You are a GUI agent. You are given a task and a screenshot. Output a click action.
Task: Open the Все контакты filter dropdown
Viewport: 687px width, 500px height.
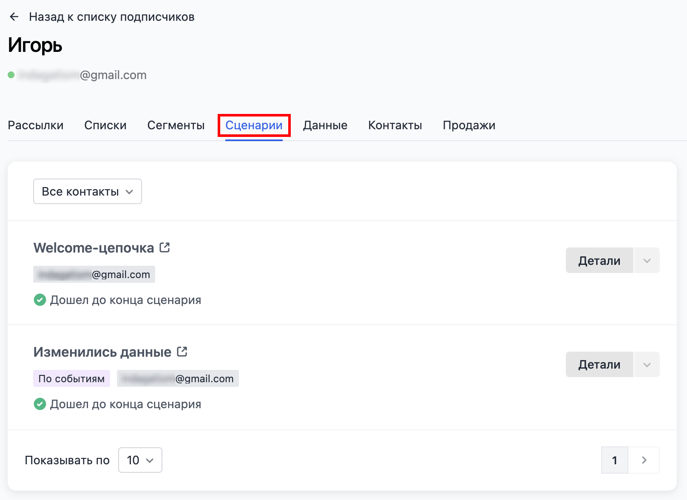click(x=87, y=191)
